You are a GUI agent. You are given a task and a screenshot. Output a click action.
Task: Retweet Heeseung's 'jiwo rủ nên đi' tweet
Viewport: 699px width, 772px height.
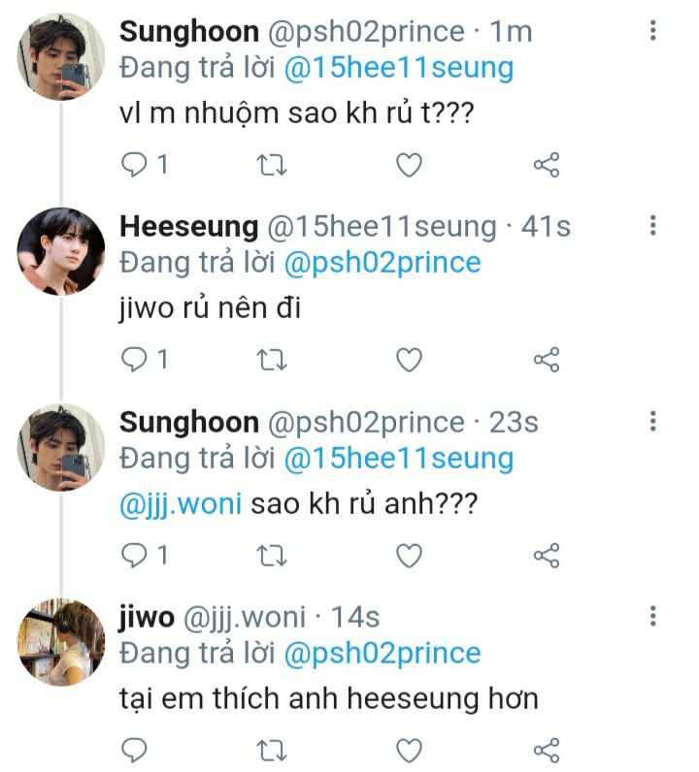(x=272, y=360)
